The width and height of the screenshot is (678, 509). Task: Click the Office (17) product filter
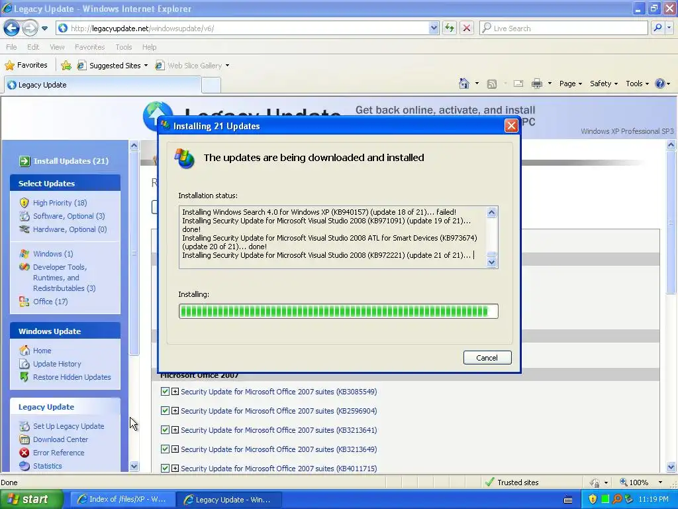point(50,302)
